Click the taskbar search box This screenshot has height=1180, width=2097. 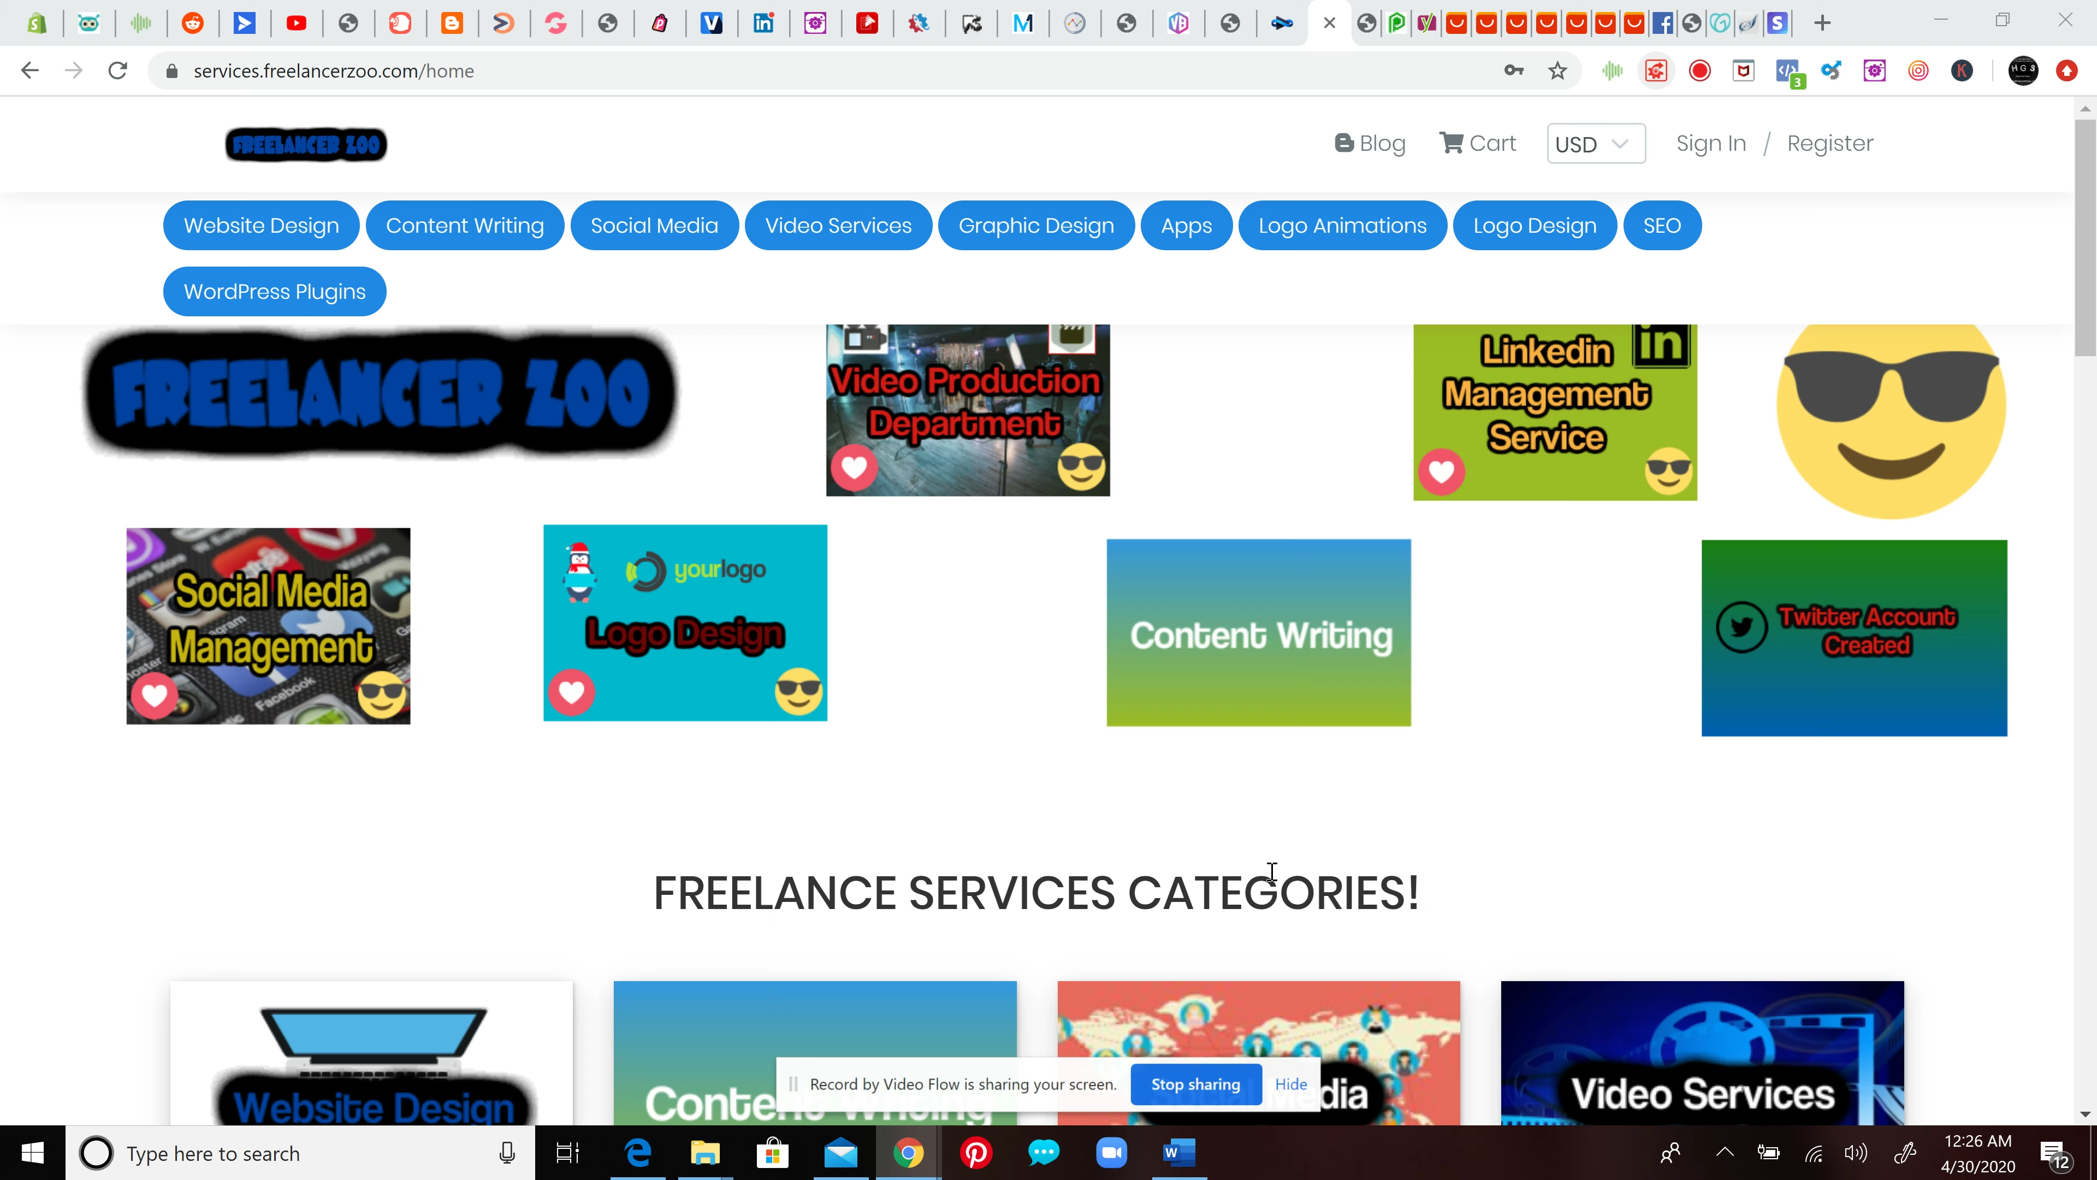[x=300, y=1153]
